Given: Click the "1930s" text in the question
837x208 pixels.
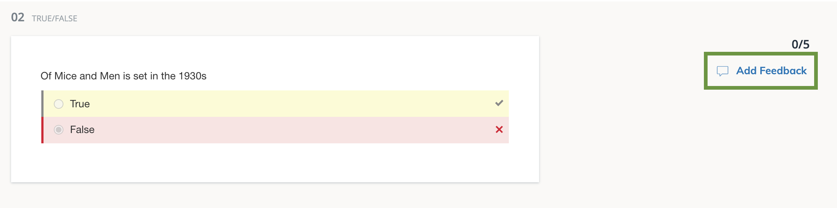Looking at the screenshot, I should (192, 76).
